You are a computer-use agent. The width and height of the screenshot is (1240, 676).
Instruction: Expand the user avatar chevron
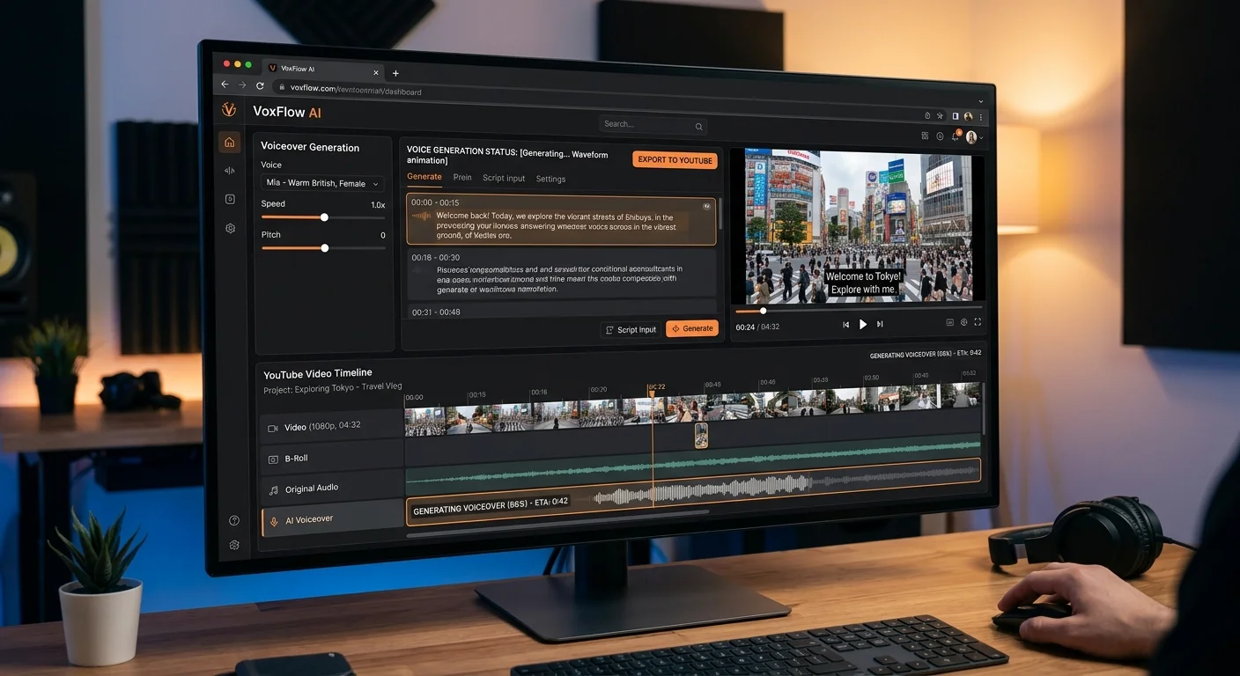click(982, 138)
